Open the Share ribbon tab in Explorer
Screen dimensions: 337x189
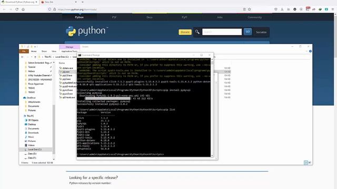pos(44,51)
